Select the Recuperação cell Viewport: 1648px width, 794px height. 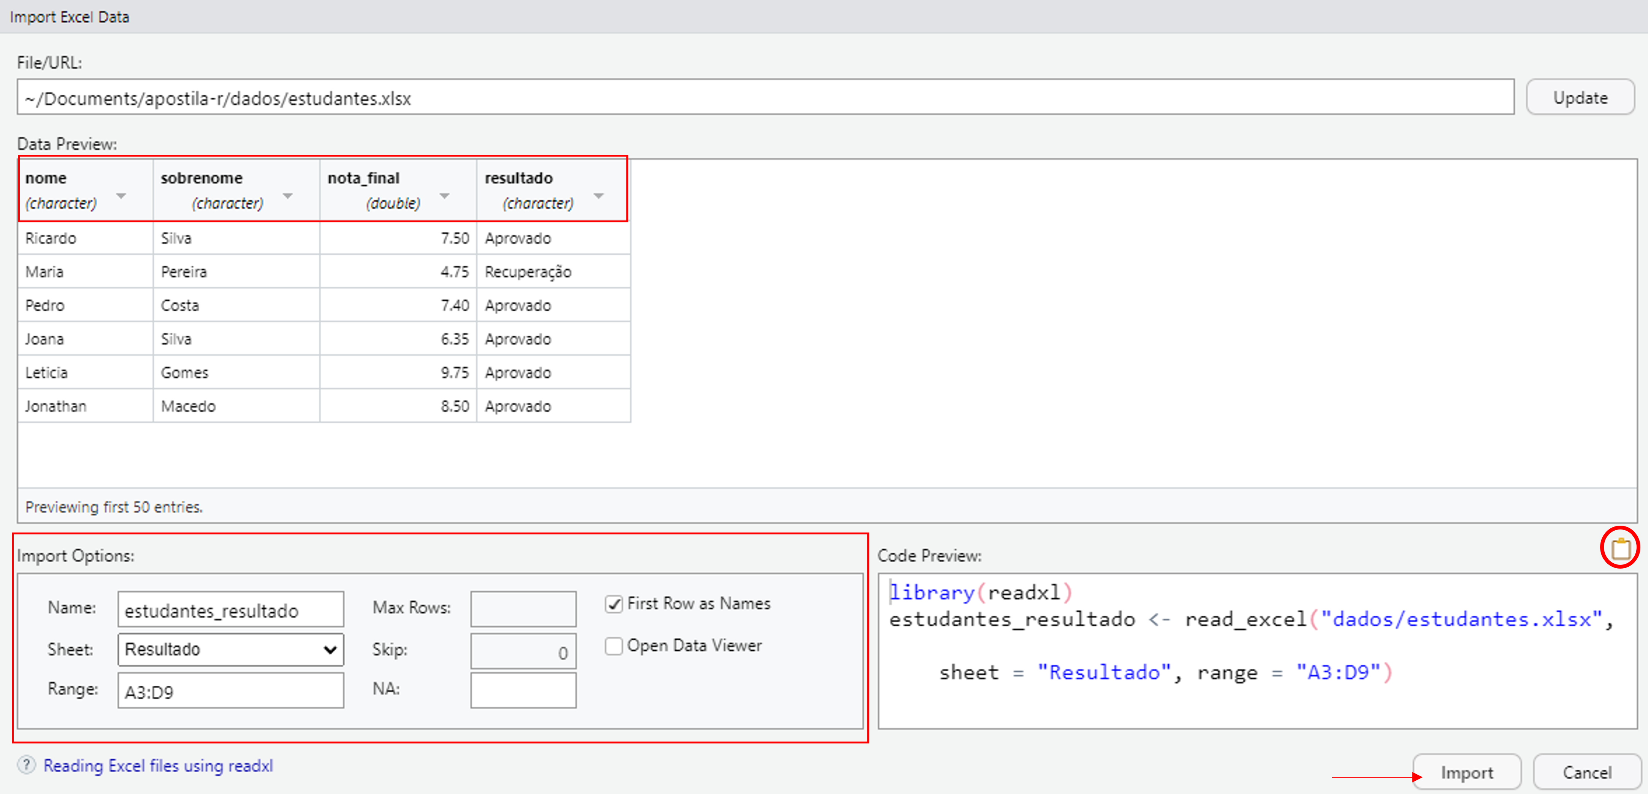553,272
